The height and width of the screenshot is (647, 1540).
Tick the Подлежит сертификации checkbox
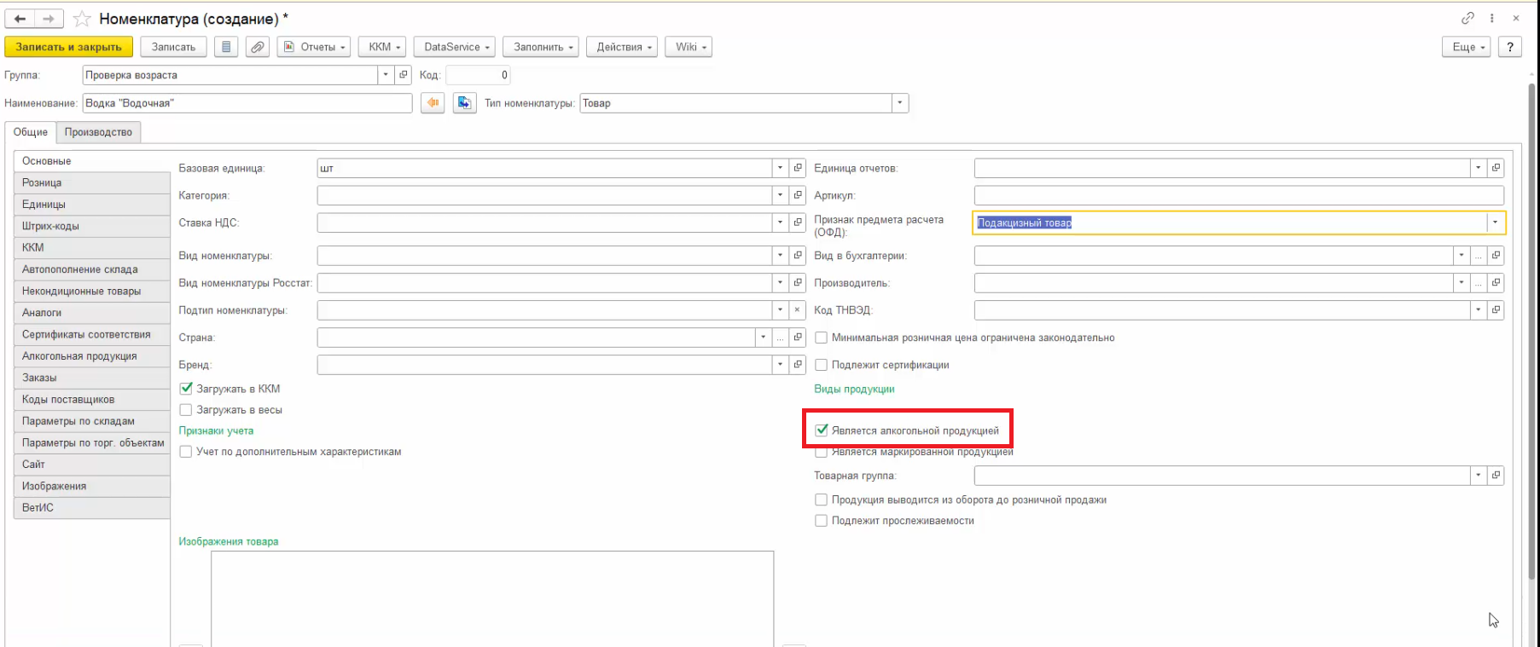pyautogui.click(x=821, y=365)
